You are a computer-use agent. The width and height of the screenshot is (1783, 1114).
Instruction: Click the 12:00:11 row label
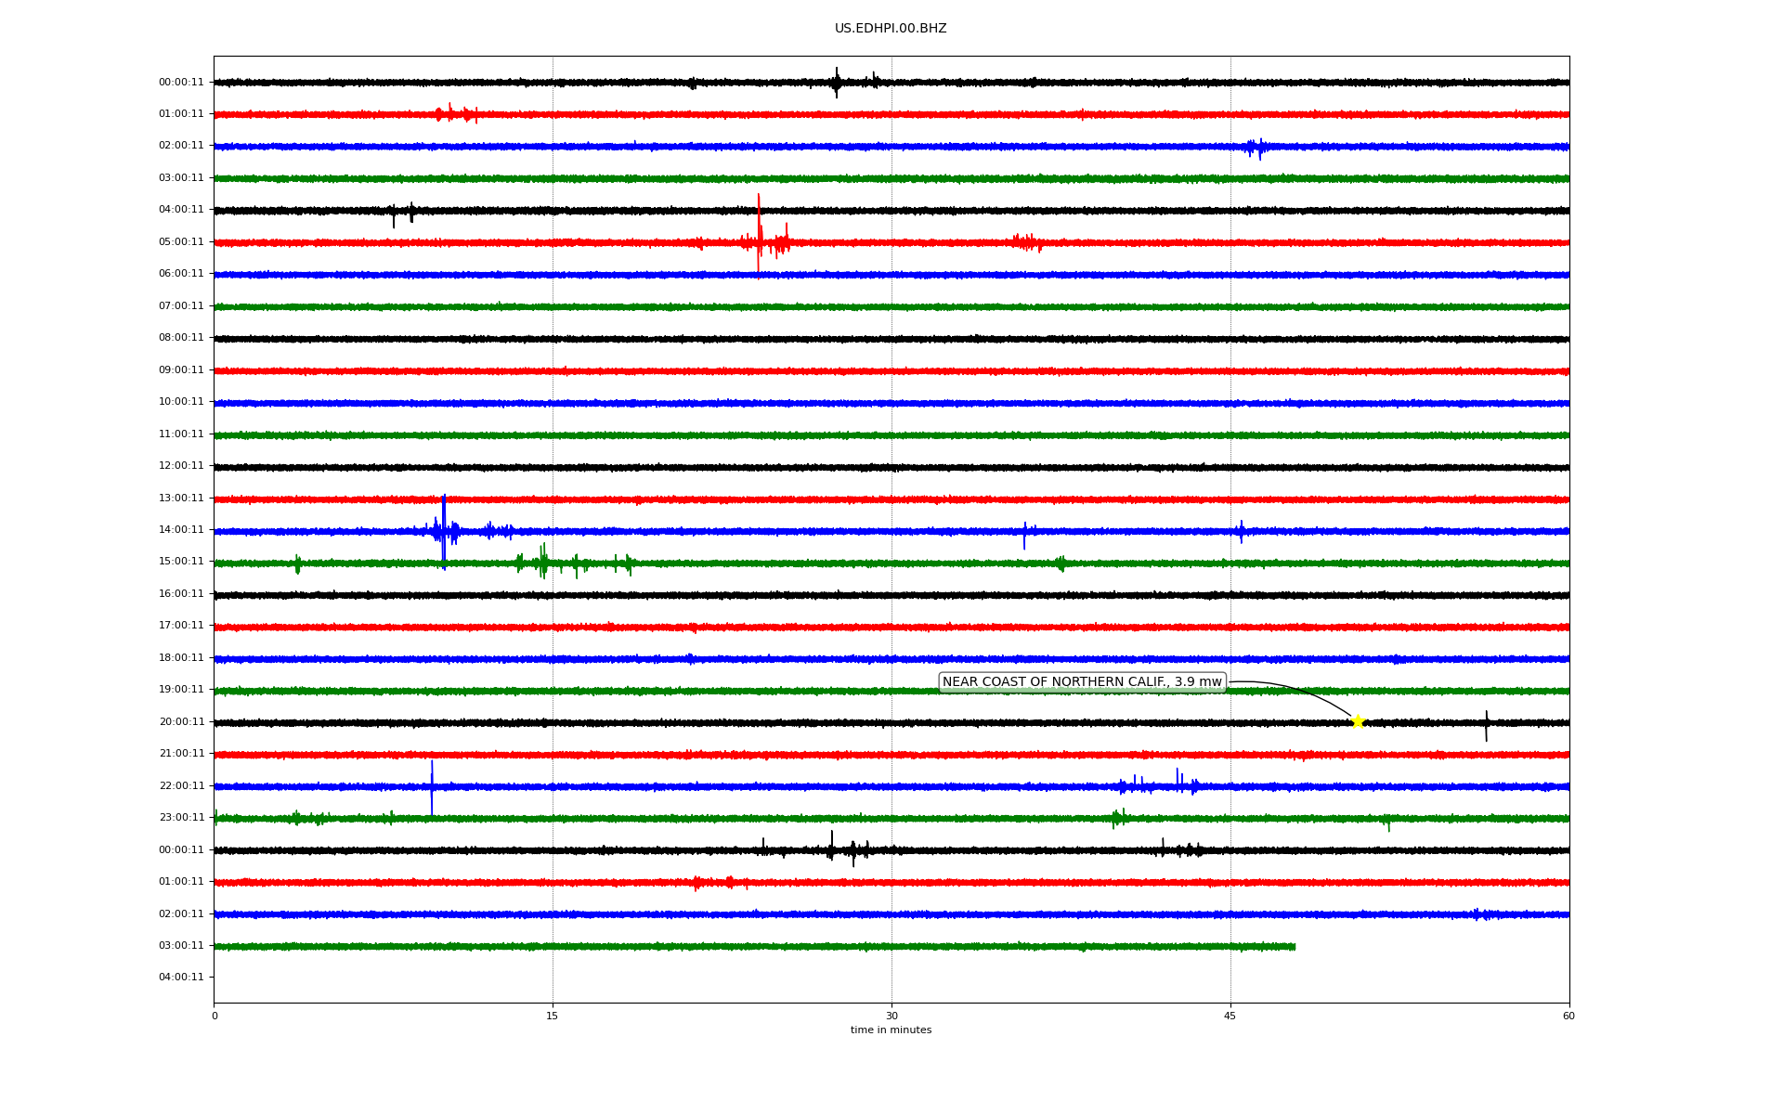(181, 466)
